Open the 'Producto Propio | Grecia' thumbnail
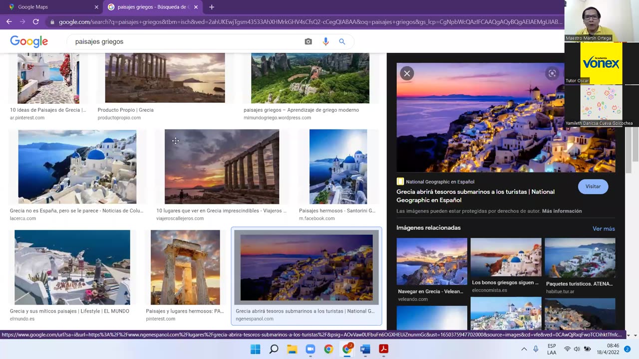This screenshot has height=359, width=639. [x=165, y=78]
